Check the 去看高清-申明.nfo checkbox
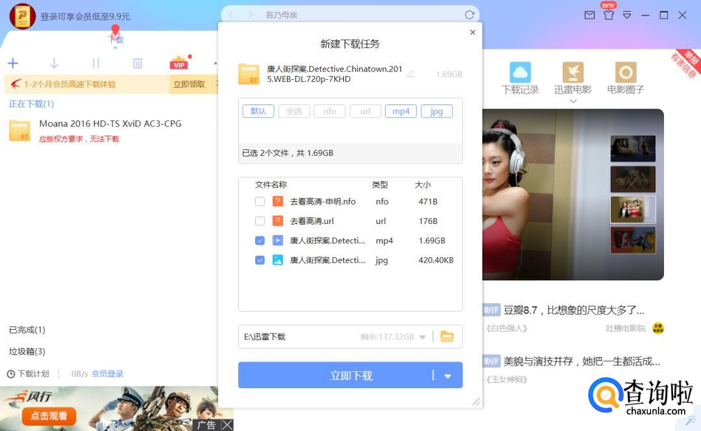Screen dimensions: 701x431 pos(260,202)
